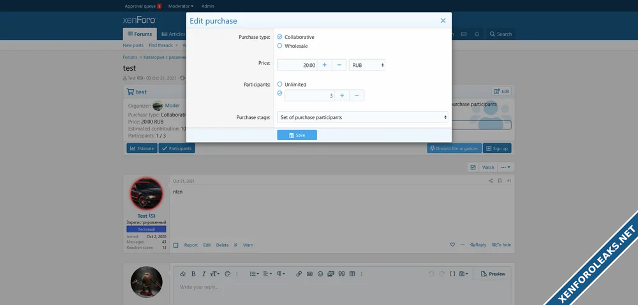Viewport: 638px width, 305px height.
Task: Click the insert link icon
Action: 299,274
